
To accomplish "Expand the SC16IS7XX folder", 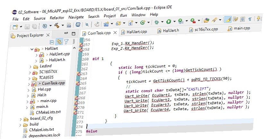I will point(30,73).
